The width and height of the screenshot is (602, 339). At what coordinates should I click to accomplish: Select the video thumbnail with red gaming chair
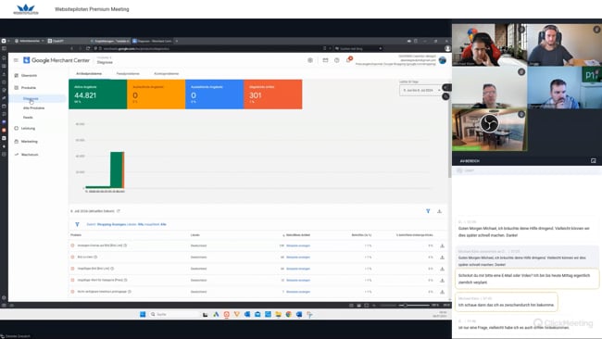click(x=490, y=44)
